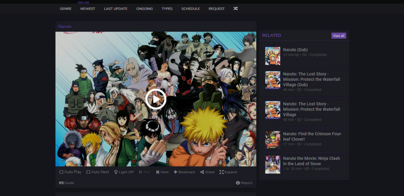404x196 pixels.
Task: Click the "17 min • SD • Completed" text
Action: (x=302, y=144)
